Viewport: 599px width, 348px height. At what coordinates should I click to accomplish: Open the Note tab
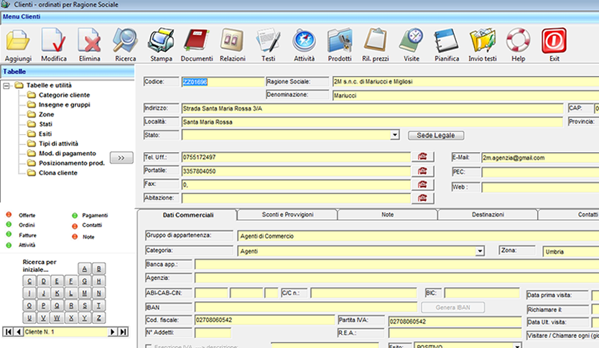tap(387, 215)
